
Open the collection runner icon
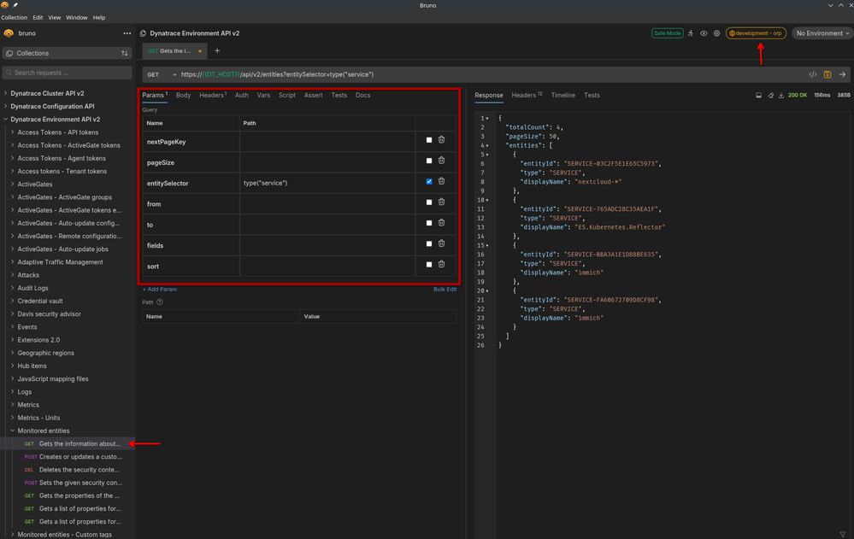(691, 33)
